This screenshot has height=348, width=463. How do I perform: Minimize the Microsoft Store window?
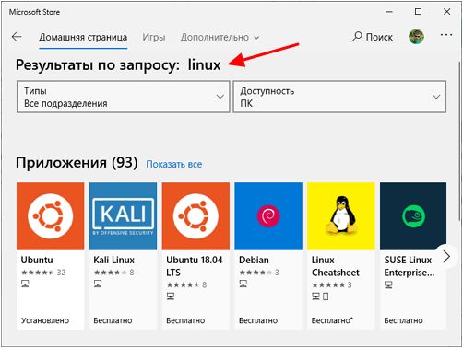389,12
